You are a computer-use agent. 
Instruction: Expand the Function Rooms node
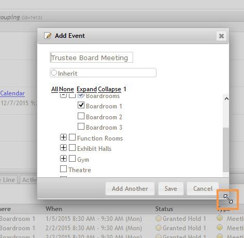[63, 137]
